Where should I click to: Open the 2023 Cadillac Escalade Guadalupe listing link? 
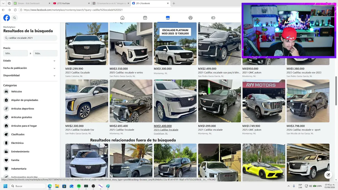tap(166, 130)
